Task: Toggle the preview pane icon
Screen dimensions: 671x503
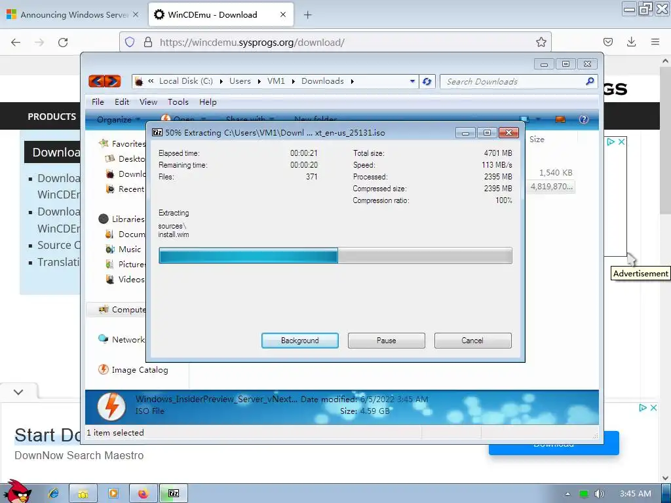Action: (x=560, y=119)
